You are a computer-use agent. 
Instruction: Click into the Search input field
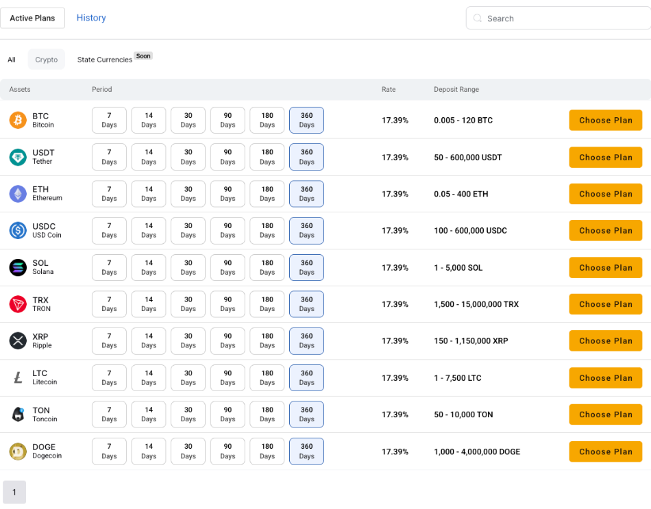[558, 18]
